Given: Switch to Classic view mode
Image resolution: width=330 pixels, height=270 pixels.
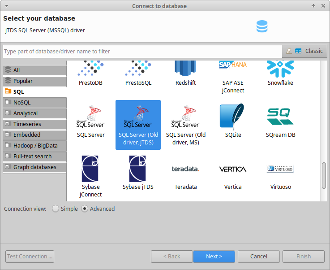Looking at the screenshot, I should click(309, 51).
